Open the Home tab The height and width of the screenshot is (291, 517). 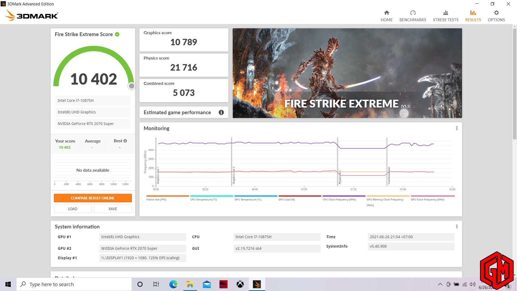pos(386,16)
